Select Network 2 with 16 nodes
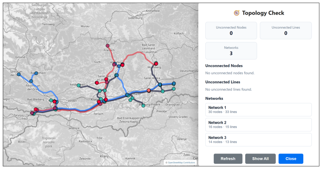The image size is (322, 169). [x=258, y=125]
